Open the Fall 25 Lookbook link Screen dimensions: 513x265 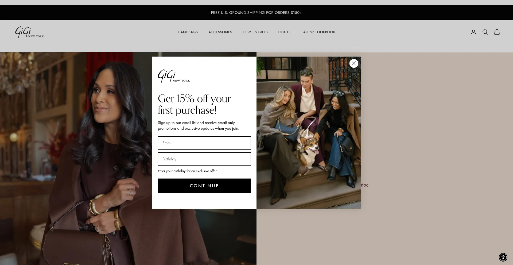click(318, 32)
